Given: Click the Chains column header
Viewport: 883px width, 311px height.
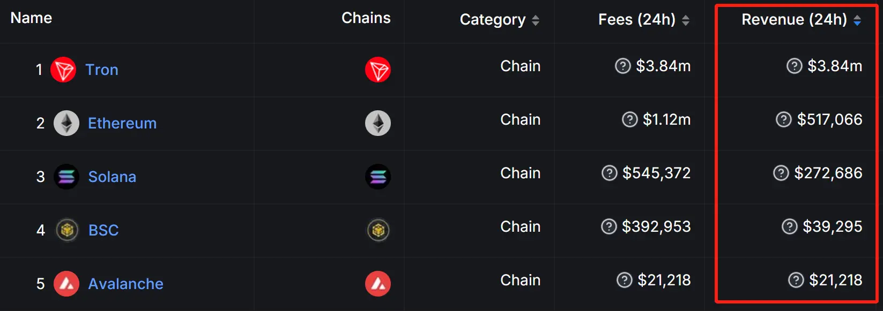Looking at the screenshot, I should coord(366,18).
